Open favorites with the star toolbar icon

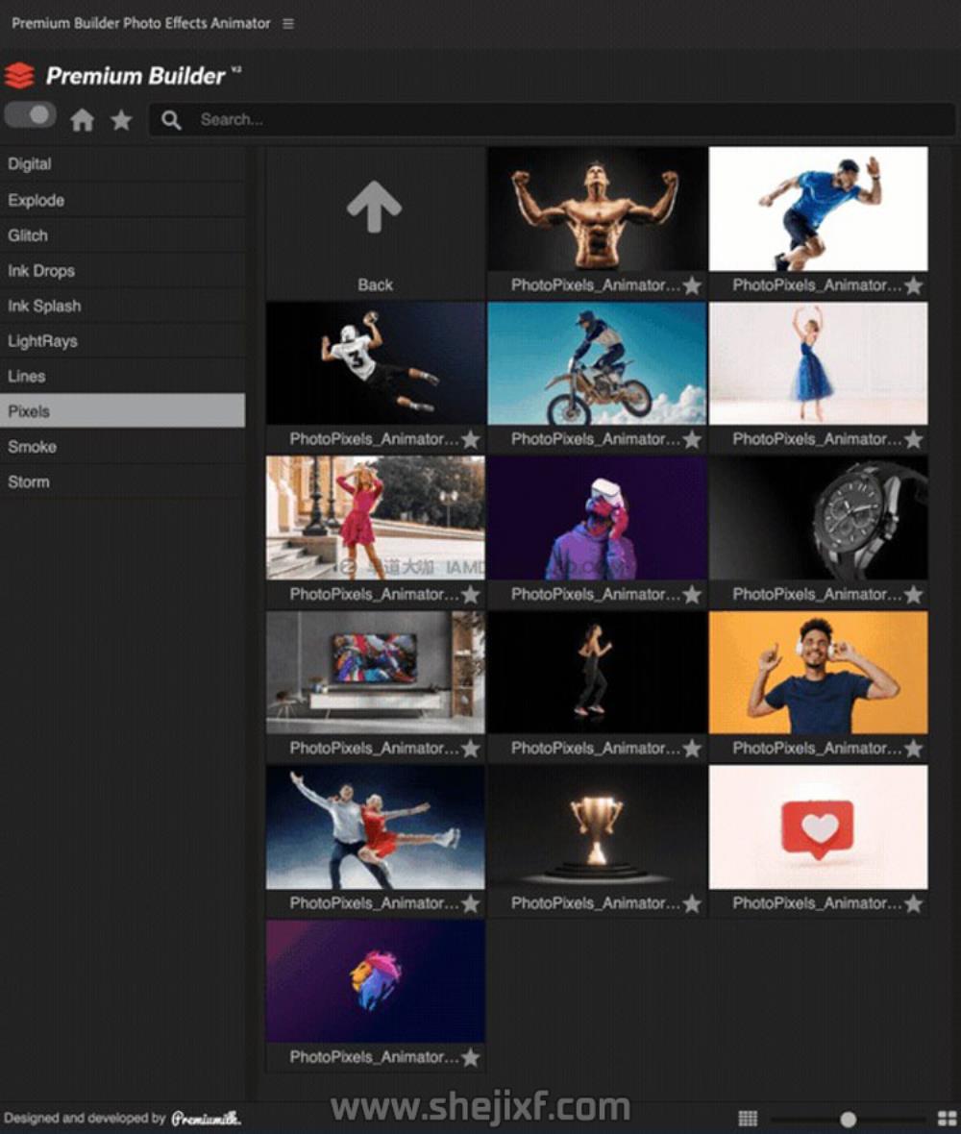pos(121,120)
